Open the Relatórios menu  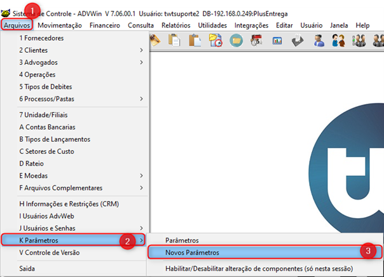point(176,25)
